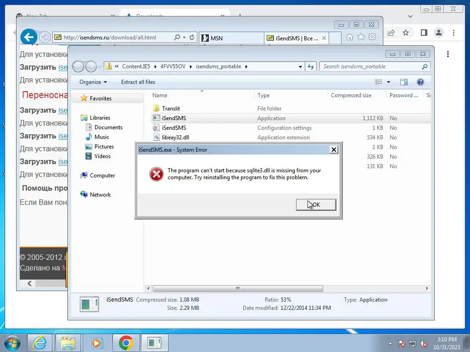Open the view options dropdown arrow
Image resolution: width=470 pixels, height=352 pixels.
388,82
